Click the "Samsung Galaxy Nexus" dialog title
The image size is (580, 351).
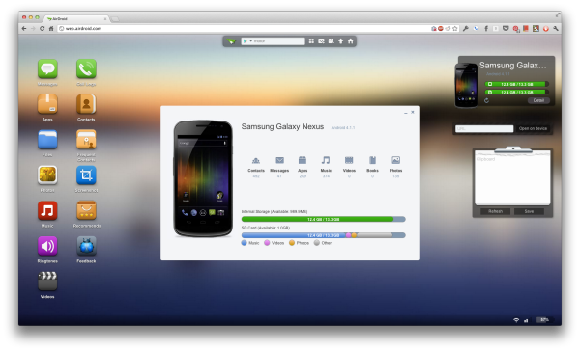click(282, 126)
